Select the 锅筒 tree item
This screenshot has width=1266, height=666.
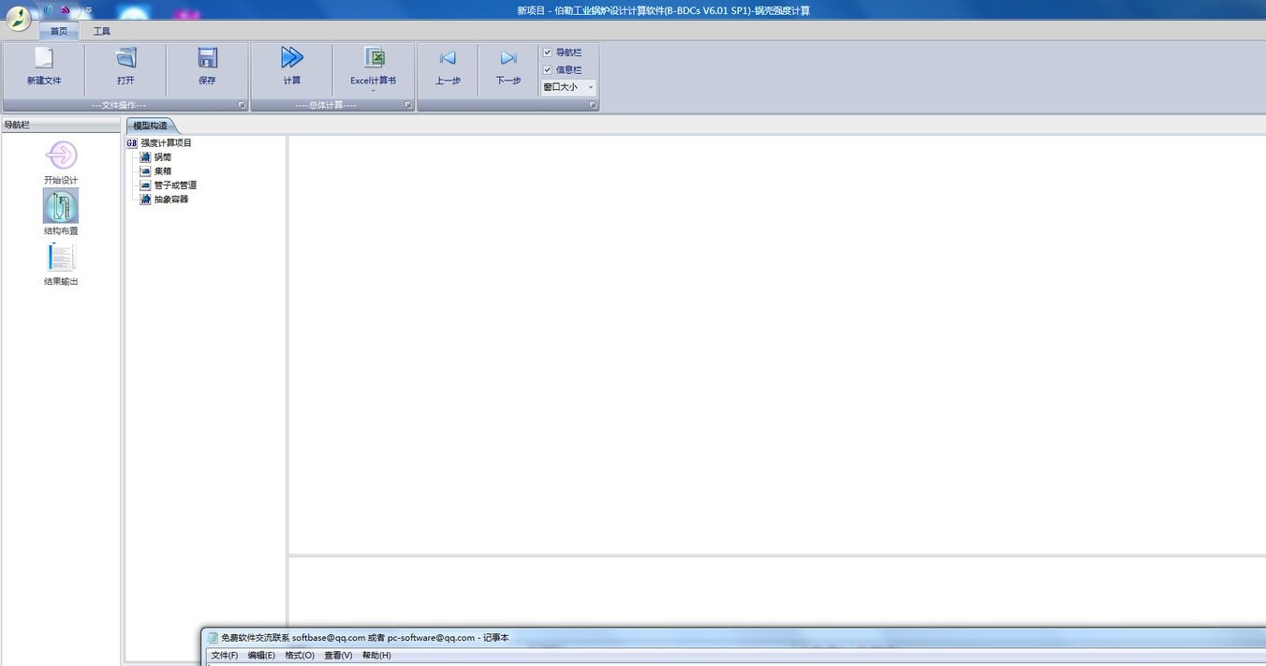click(x=163, y=157)
